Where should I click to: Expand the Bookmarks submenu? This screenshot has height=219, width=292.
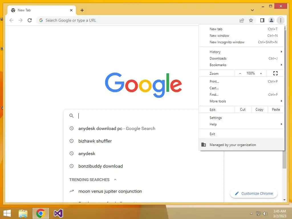[242, 65]
